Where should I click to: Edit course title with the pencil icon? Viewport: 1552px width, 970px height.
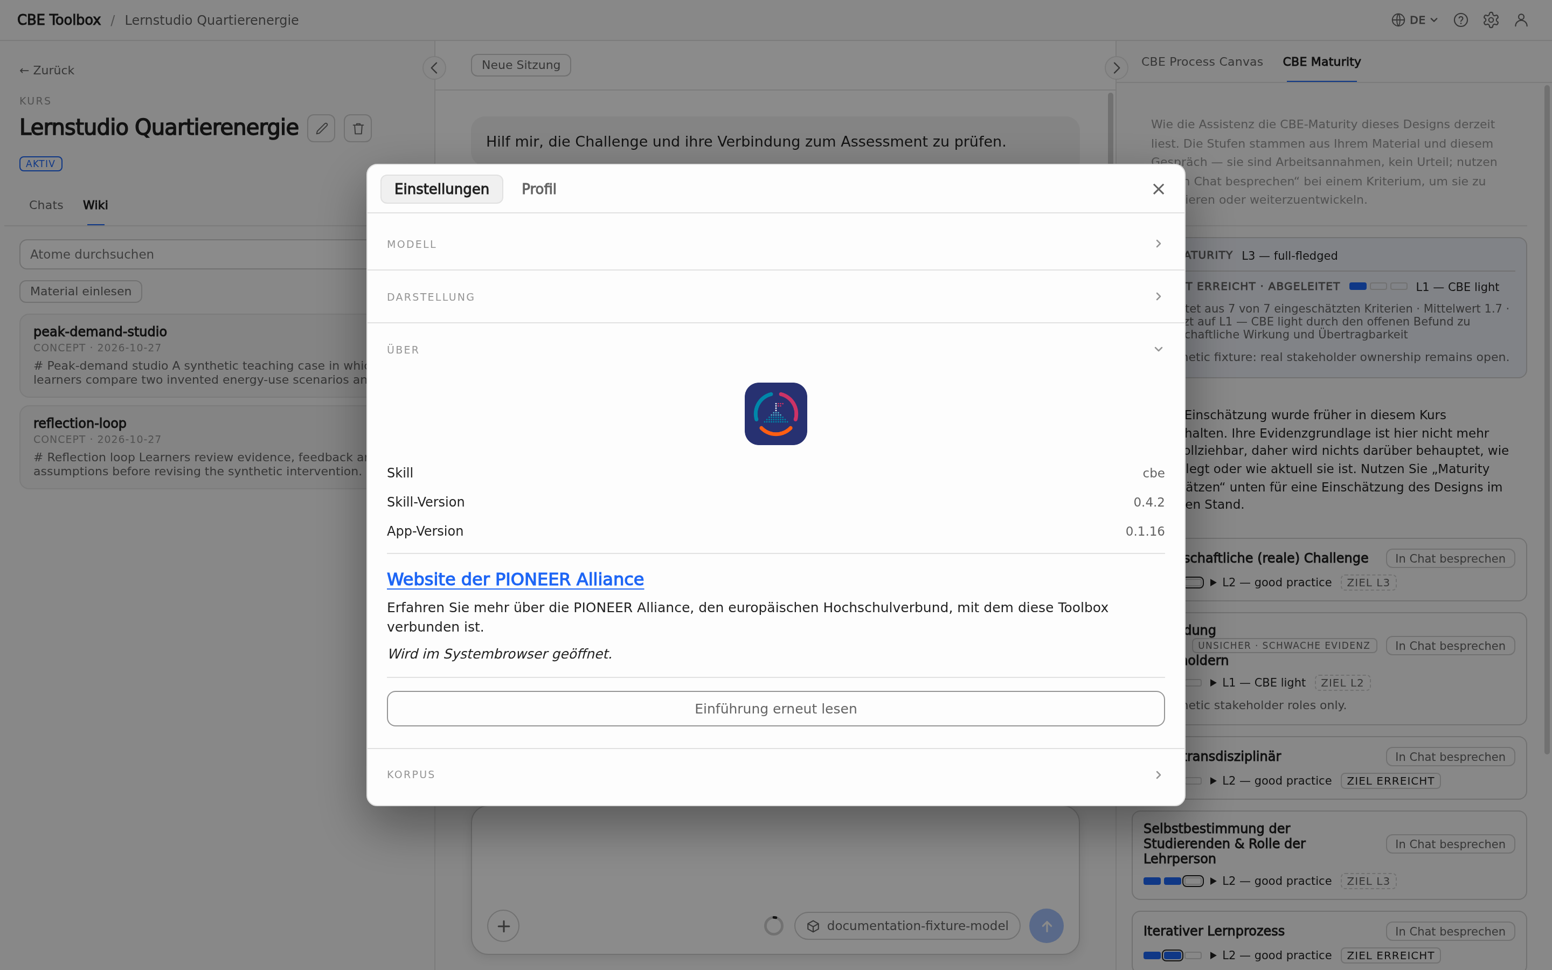pos(321,128)
